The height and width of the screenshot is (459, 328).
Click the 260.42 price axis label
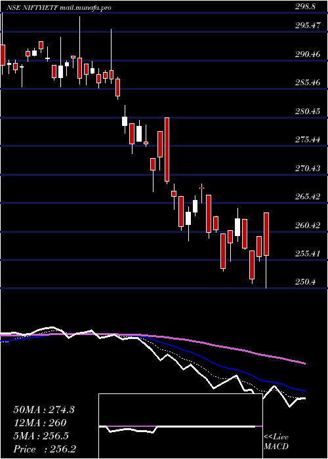[x=307, y=226]
